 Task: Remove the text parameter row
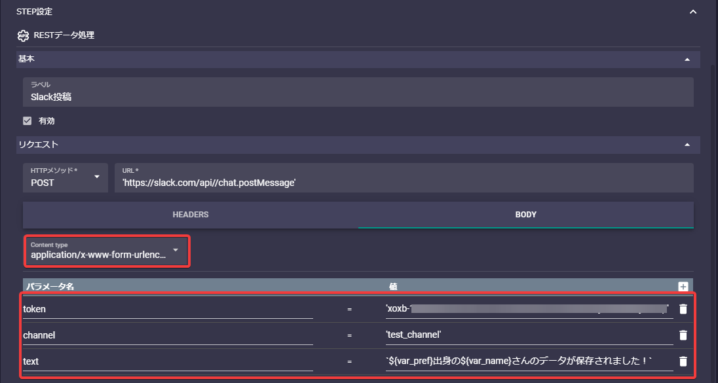pos(683,361)
